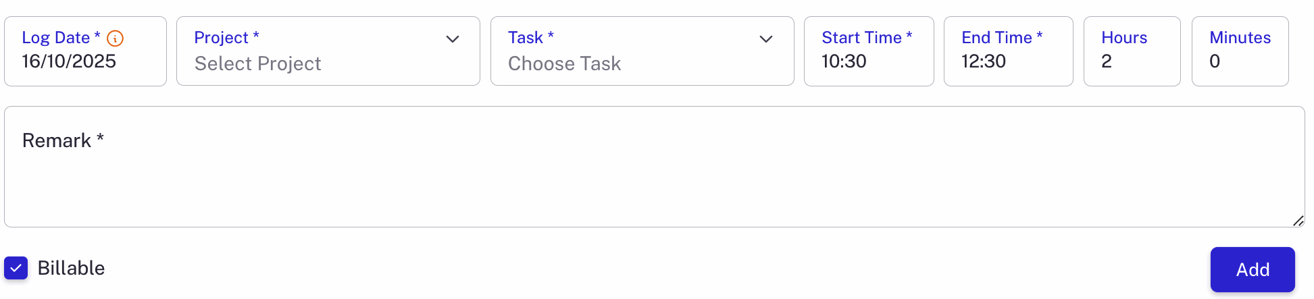Open the Task dropdown arrow
Screen dimensions: 1314x299
(766, 39)
